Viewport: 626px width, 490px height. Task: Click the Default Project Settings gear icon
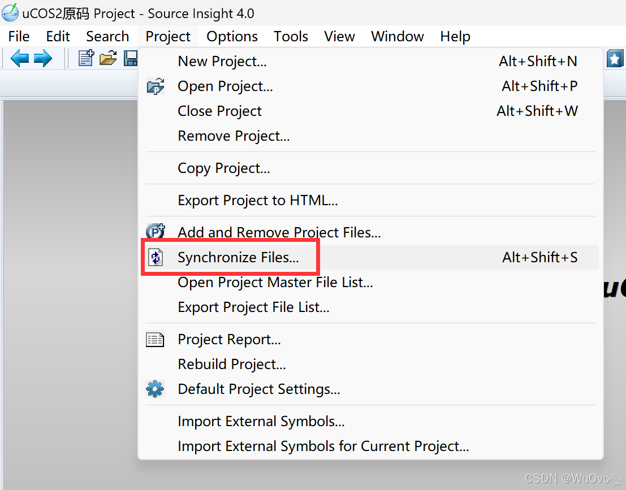coord(155,389)
